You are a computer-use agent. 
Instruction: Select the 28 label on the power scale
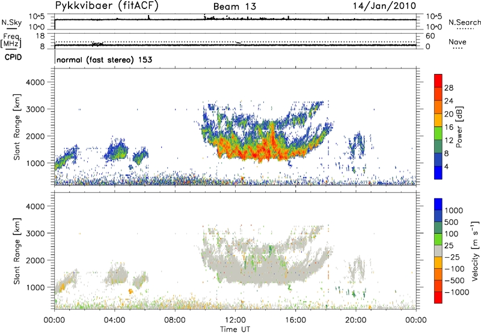point(449,88)
